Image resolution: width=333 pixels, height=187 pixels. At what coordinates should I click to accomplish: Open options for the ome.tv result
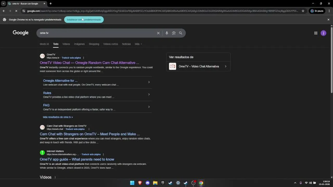coord(84,58)
